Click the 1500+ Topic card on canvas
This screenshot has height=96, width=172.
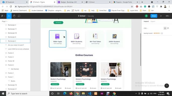point(58,39)
